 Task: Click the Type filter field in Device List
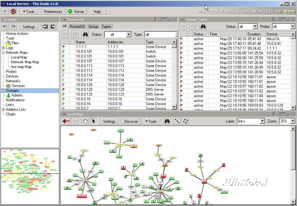[x=161, y=34]
